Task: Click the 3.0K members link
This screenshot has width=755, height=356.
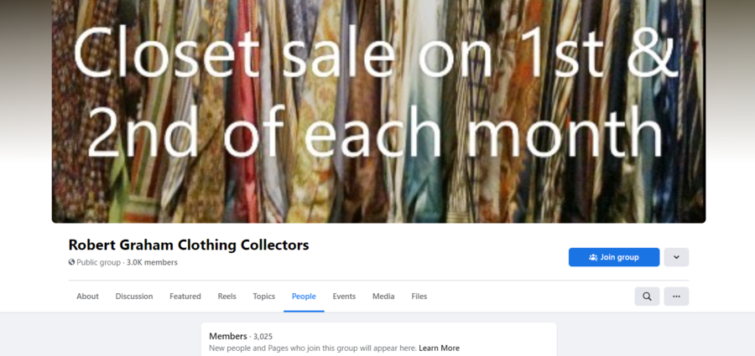Action: (152, 262)
